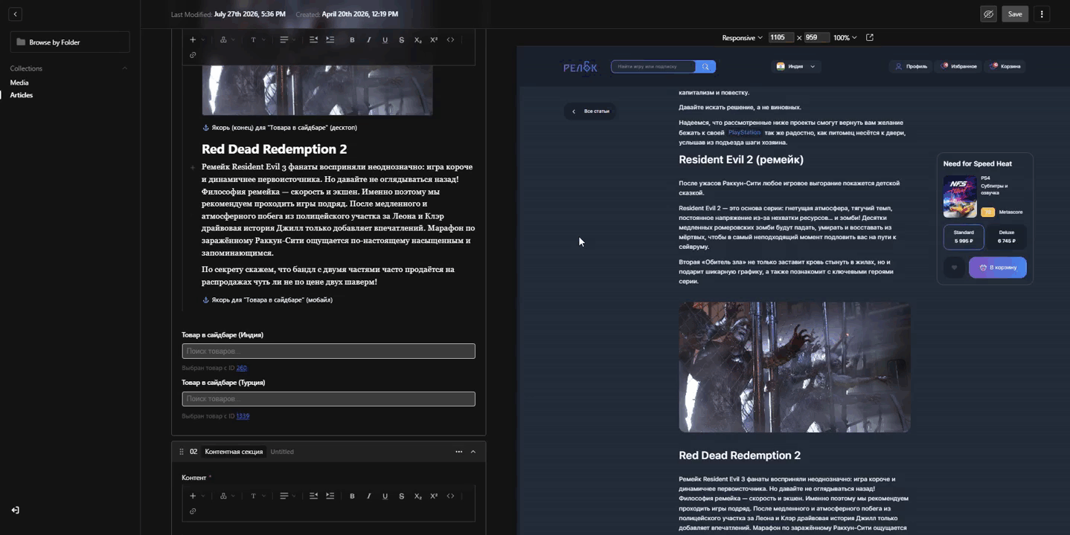Click the В корзину button
This screenshot has width=1070, height=535.
[998, 267]
